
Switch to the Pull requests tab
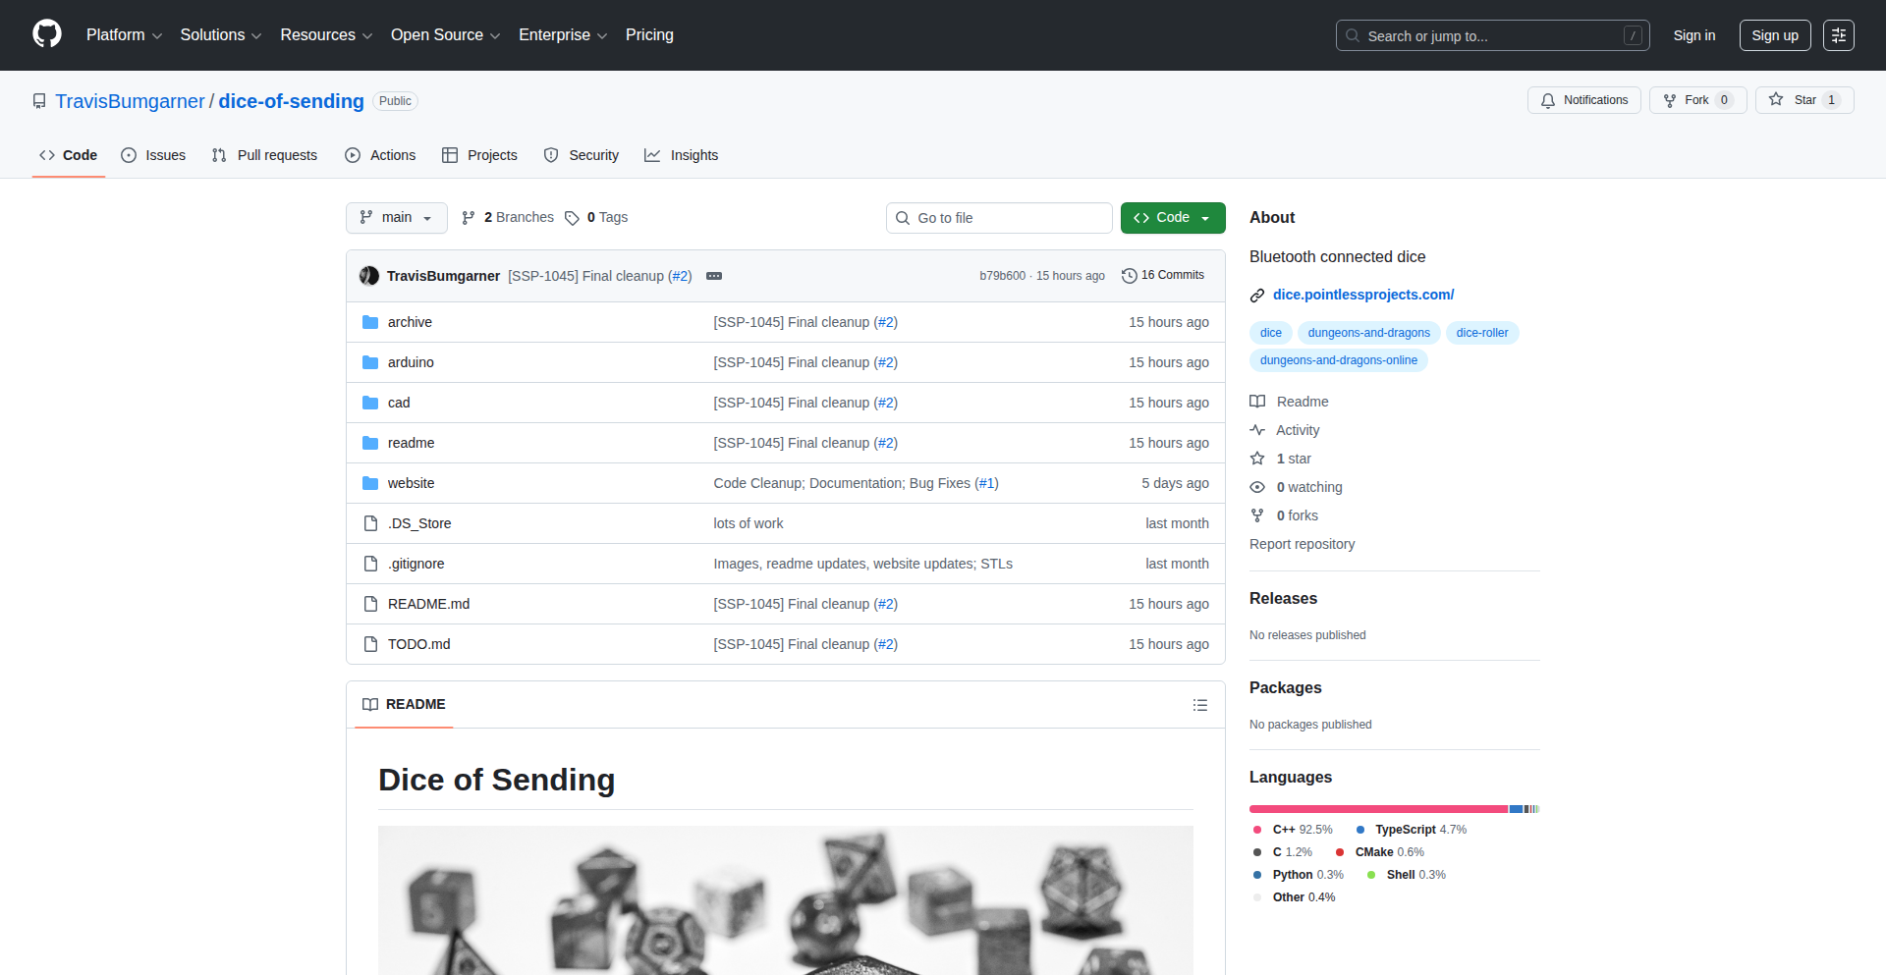click(x=264, y=155)
